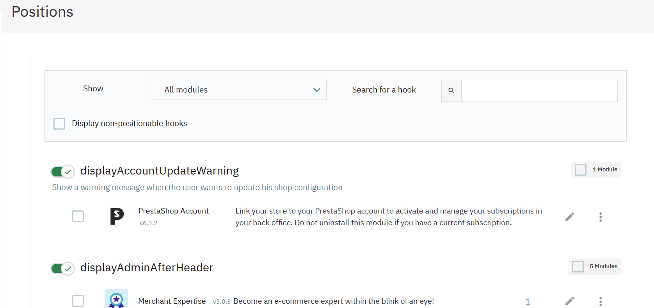
Task: Click the displayAccountUpdateWarning hook title
Action: tap(159, 171)
